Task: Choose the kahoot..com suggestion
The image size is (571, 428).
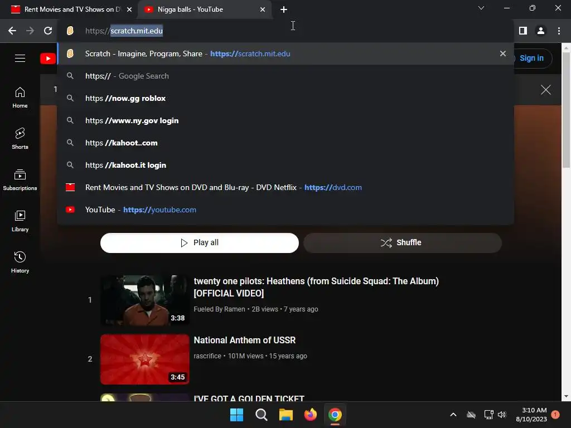Action: point(285,143)
